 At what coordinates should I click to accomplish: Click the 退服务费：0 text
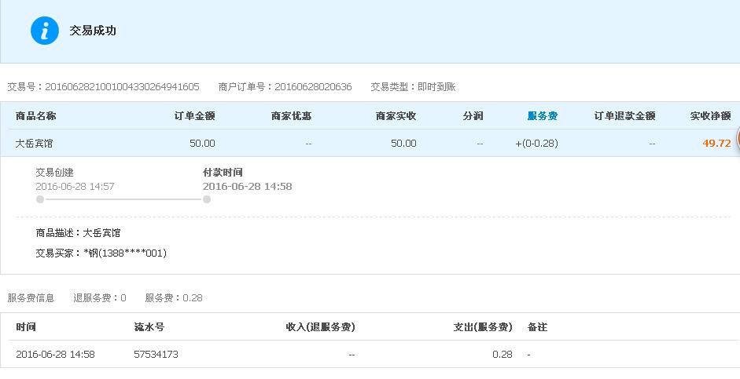pyautogui.click(x=100, y=298)
